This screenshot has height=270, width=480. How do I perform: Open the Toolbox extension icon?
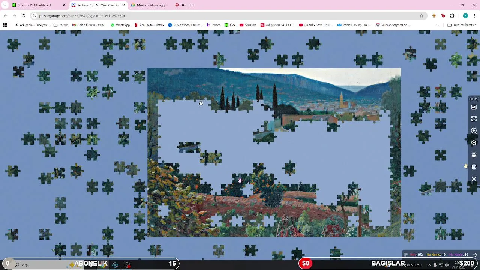click(443, 16)
